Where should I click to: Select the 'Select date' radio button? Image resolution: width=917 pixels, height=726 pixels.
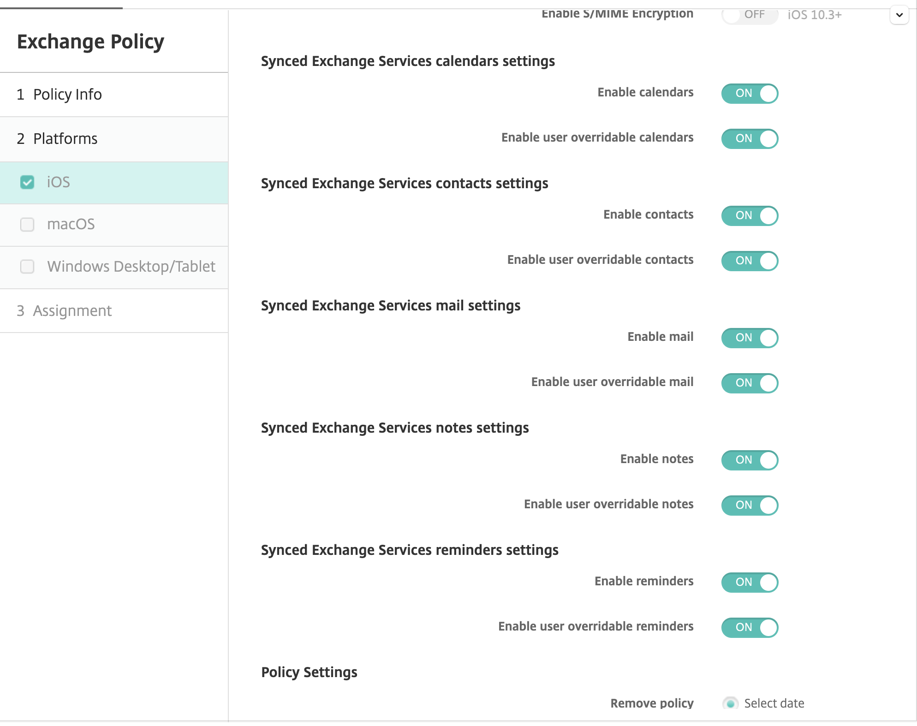(x=730, y=704)
